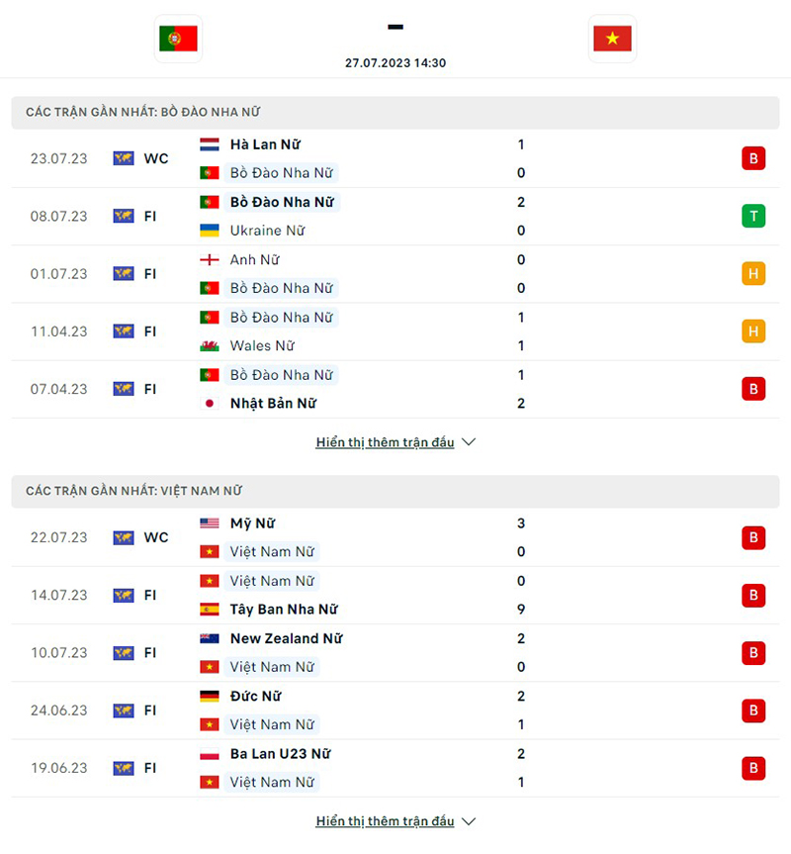Click the Japan flag beside Nhật Bản Nữ
791x854 pixels.
(x=210, y=404)
